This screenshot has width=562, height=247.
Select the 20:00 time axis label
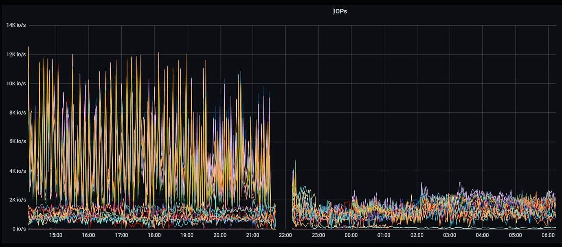point(220,235)
